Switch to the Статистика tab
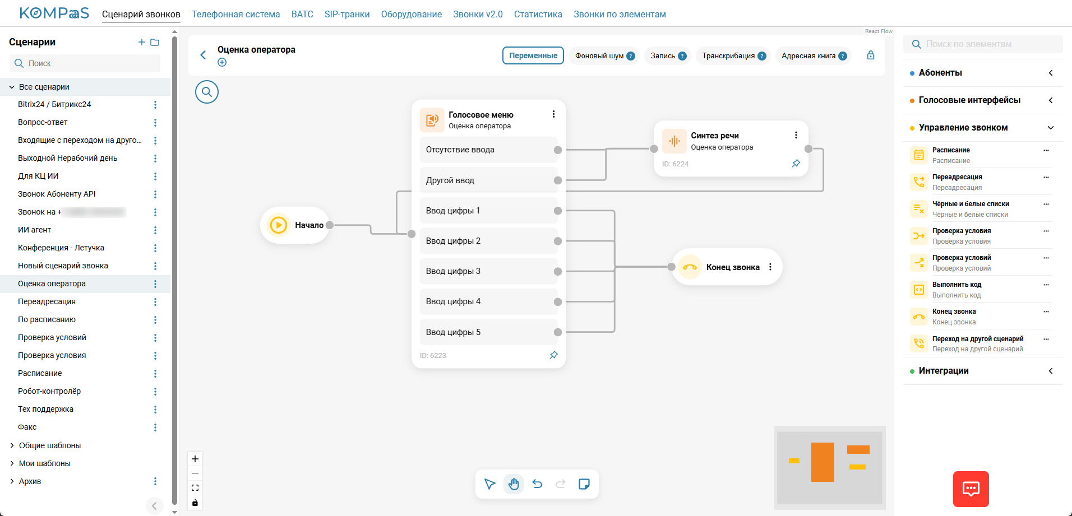This screenshot has height=516, width=1072. [x=538, y=14]
